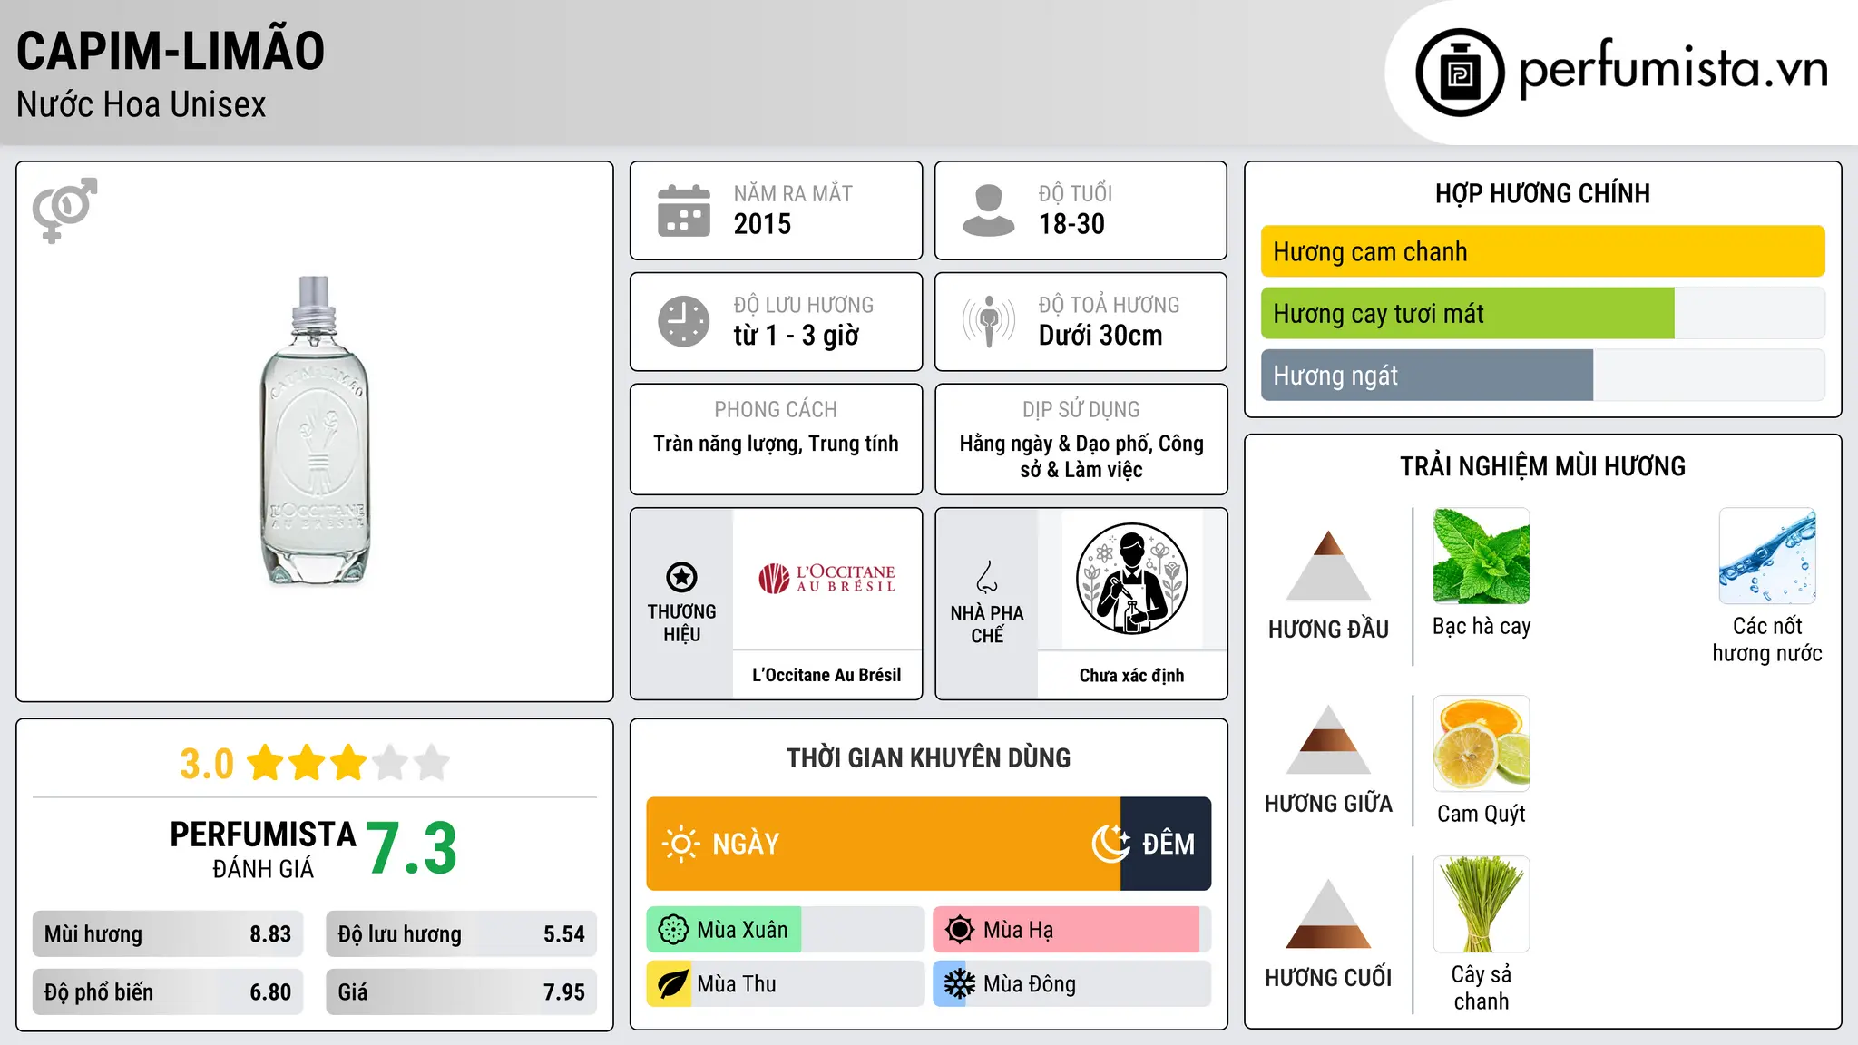Click the age range value 18-30
The height and width of the screenshot is (1045, 1858).
point(1071,224)
